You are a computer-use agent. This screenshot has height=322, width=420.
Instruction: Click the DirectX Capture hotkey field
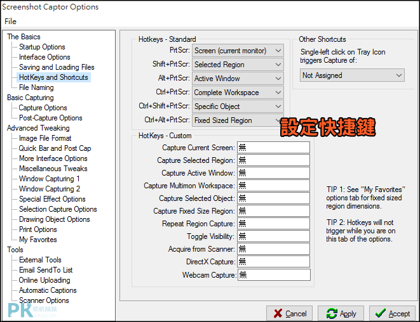tap(273, 262)
